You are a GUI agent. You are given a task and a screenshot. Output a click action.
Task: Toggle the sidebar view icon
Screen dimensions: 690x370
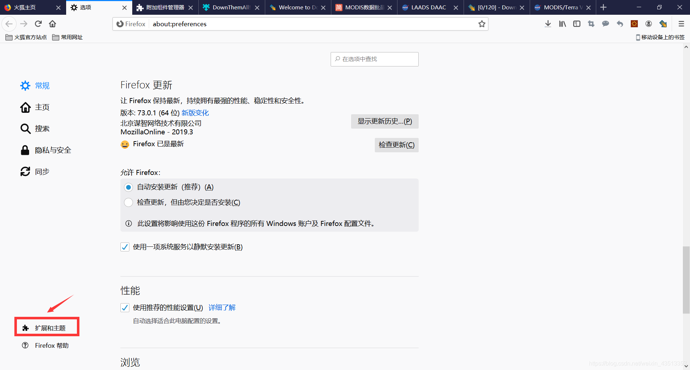(577, 24)
